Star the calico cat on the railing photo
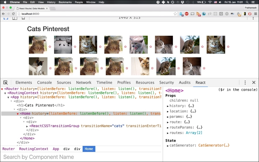Viewport: 259px width, 162px height. click(50, 68)
